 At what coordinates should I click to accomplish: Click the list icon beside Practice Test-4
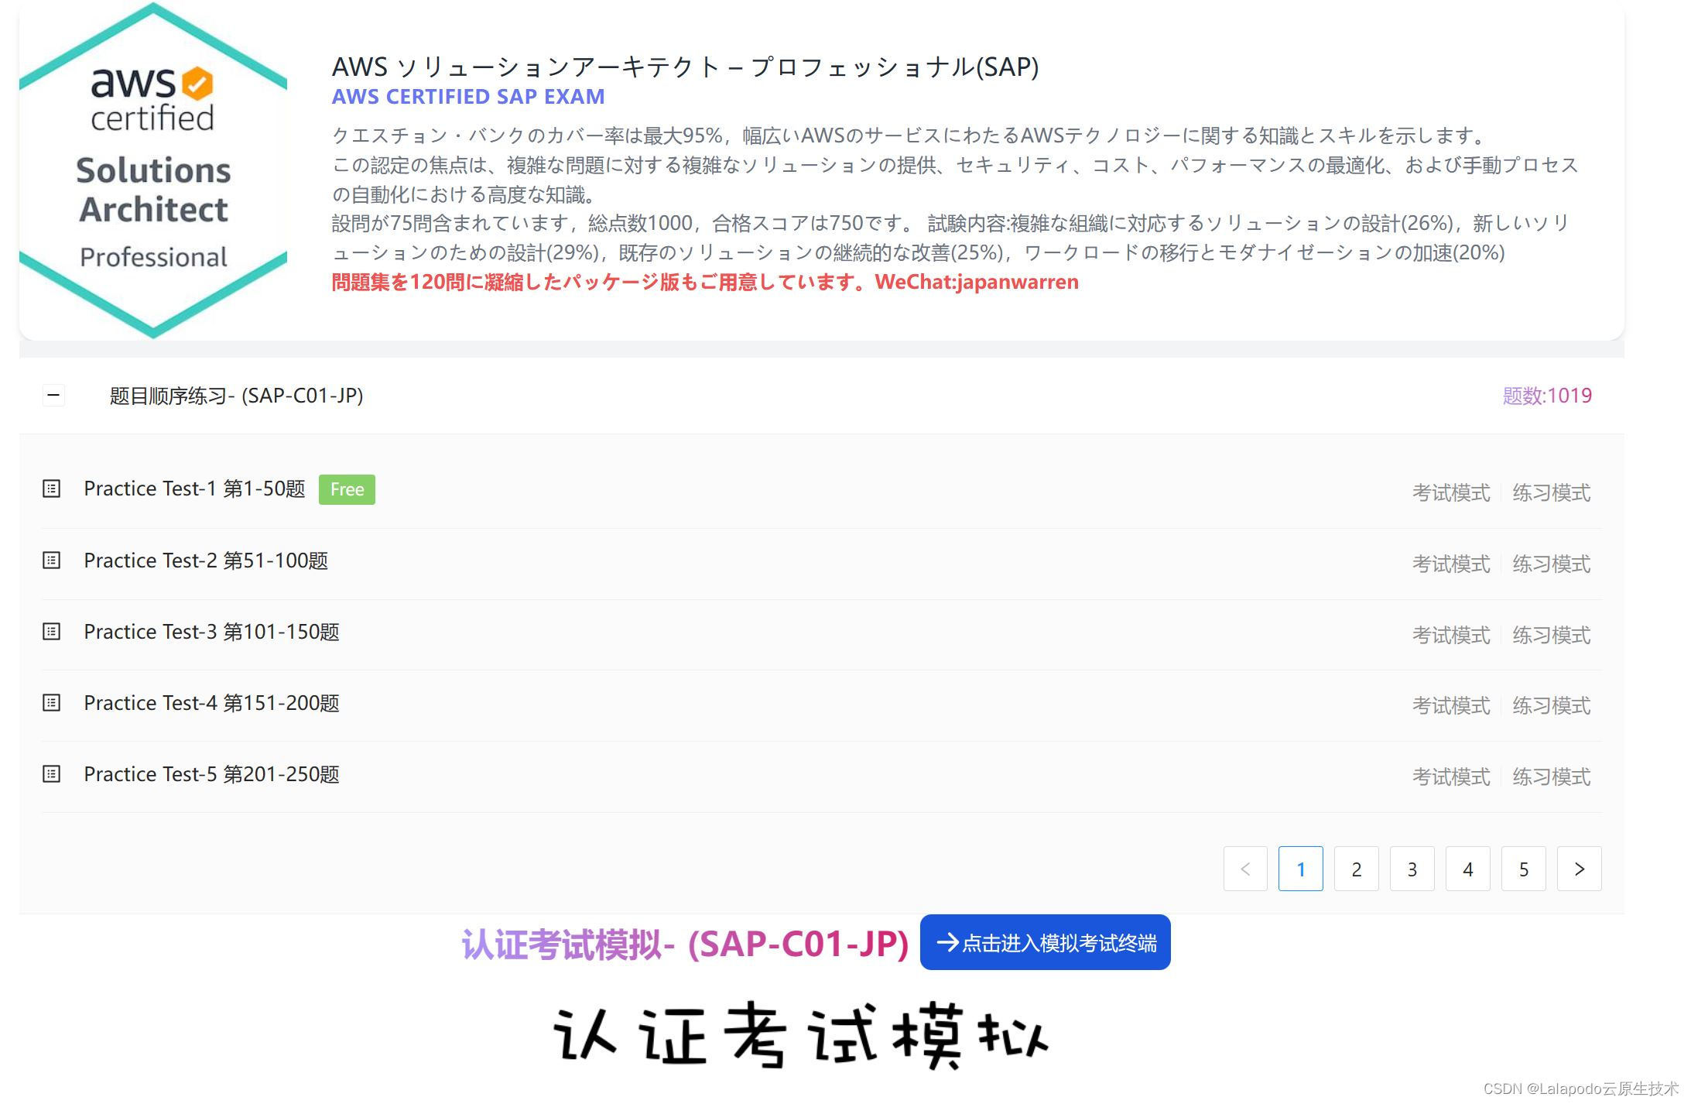[x=51, y=702]
